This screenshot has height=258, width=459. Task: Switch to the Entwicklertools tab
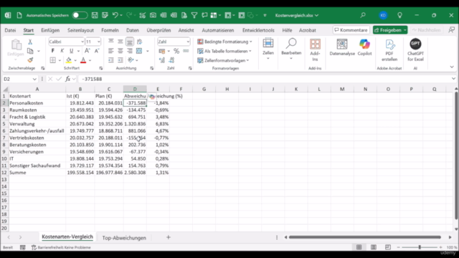(x=258, y=30)
